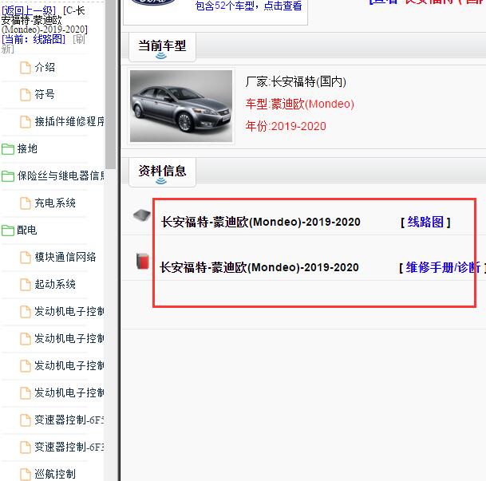Image resolution: width=486 pixels, height=481 pixels.
Task: Click the 当前：线路图 link
Action: coord(34,39)
